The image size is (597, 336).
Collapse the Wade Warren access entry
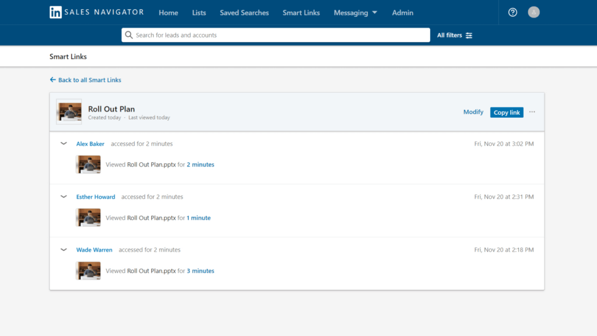pos(64,250)
